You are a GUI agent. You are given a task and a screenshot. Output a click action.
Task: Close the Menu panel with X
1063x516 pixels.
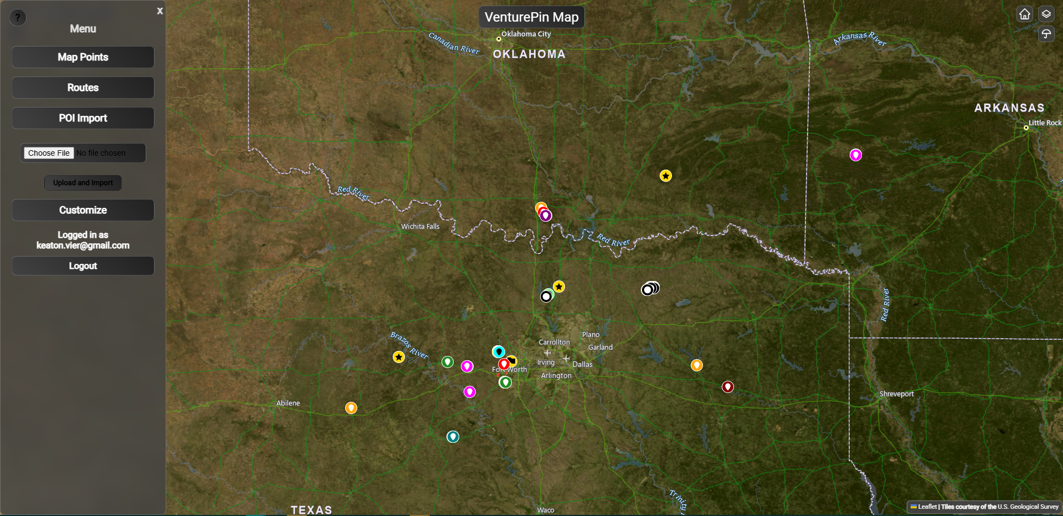(x=160, y=11)
